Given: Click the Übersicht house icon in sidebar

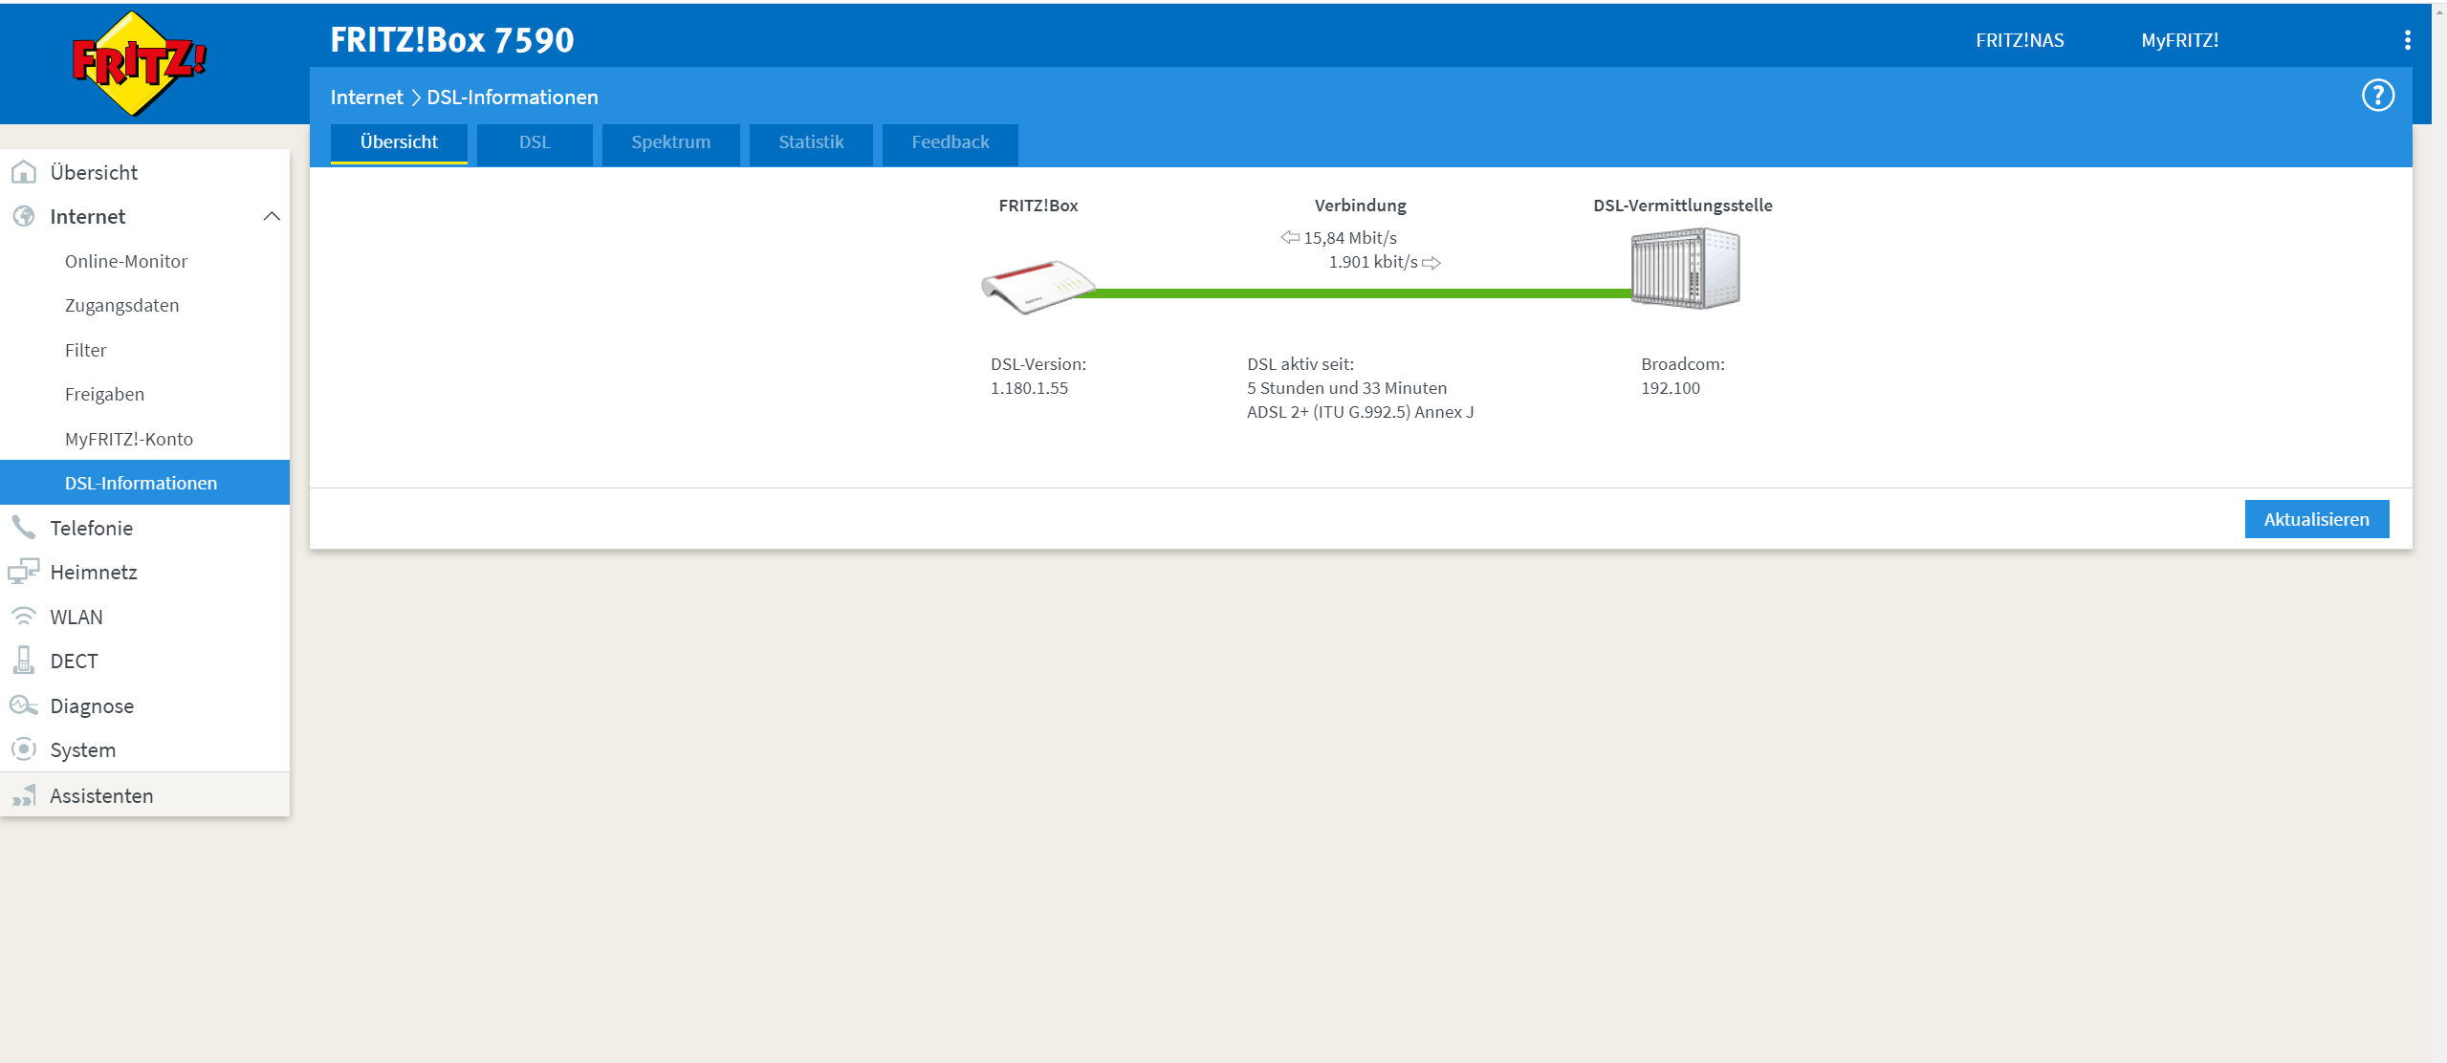Looking at the screenshot, I should click(24, 172).
